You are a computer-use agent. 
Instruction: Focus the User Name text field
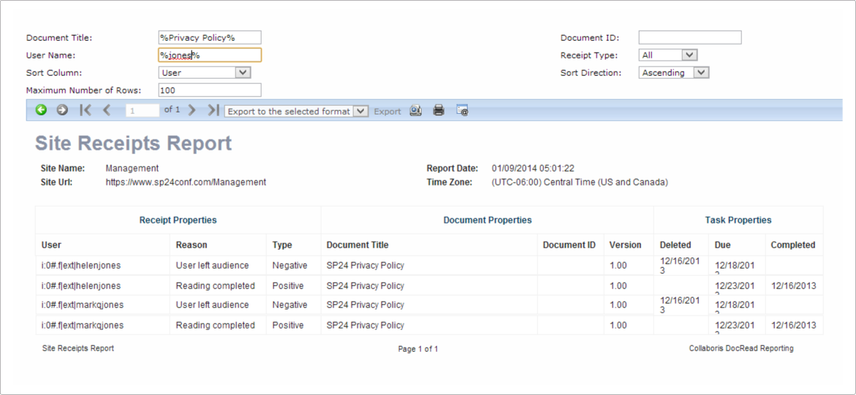pos(209,55)
